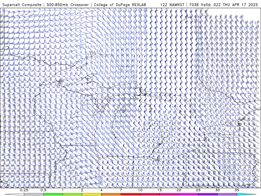
Task: Click the "F038" forecast hour text
Action: pyautogui.click(x=194, y=5)
